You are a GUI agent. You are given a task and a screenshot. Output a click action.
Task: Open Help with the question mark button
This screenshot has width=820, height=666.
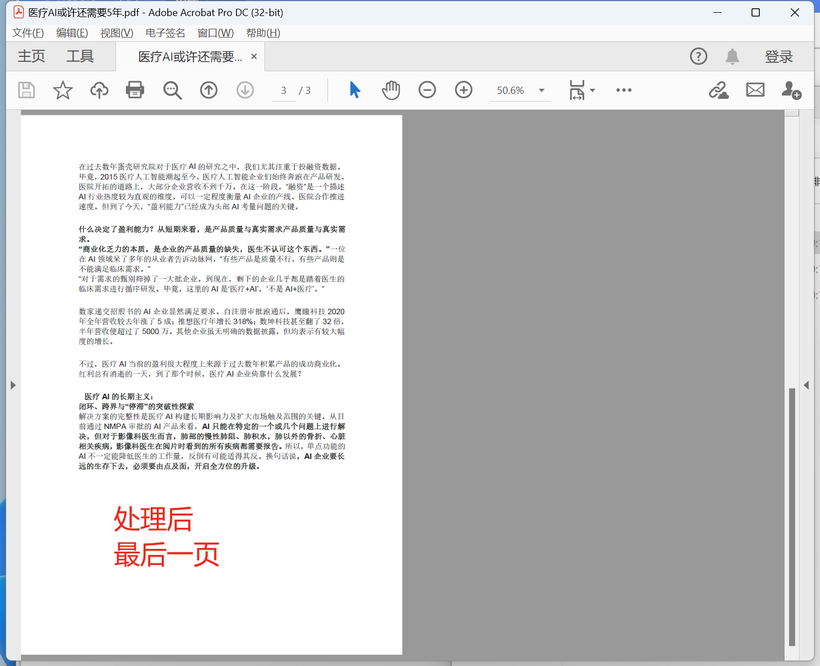click(x=699, y=56)
